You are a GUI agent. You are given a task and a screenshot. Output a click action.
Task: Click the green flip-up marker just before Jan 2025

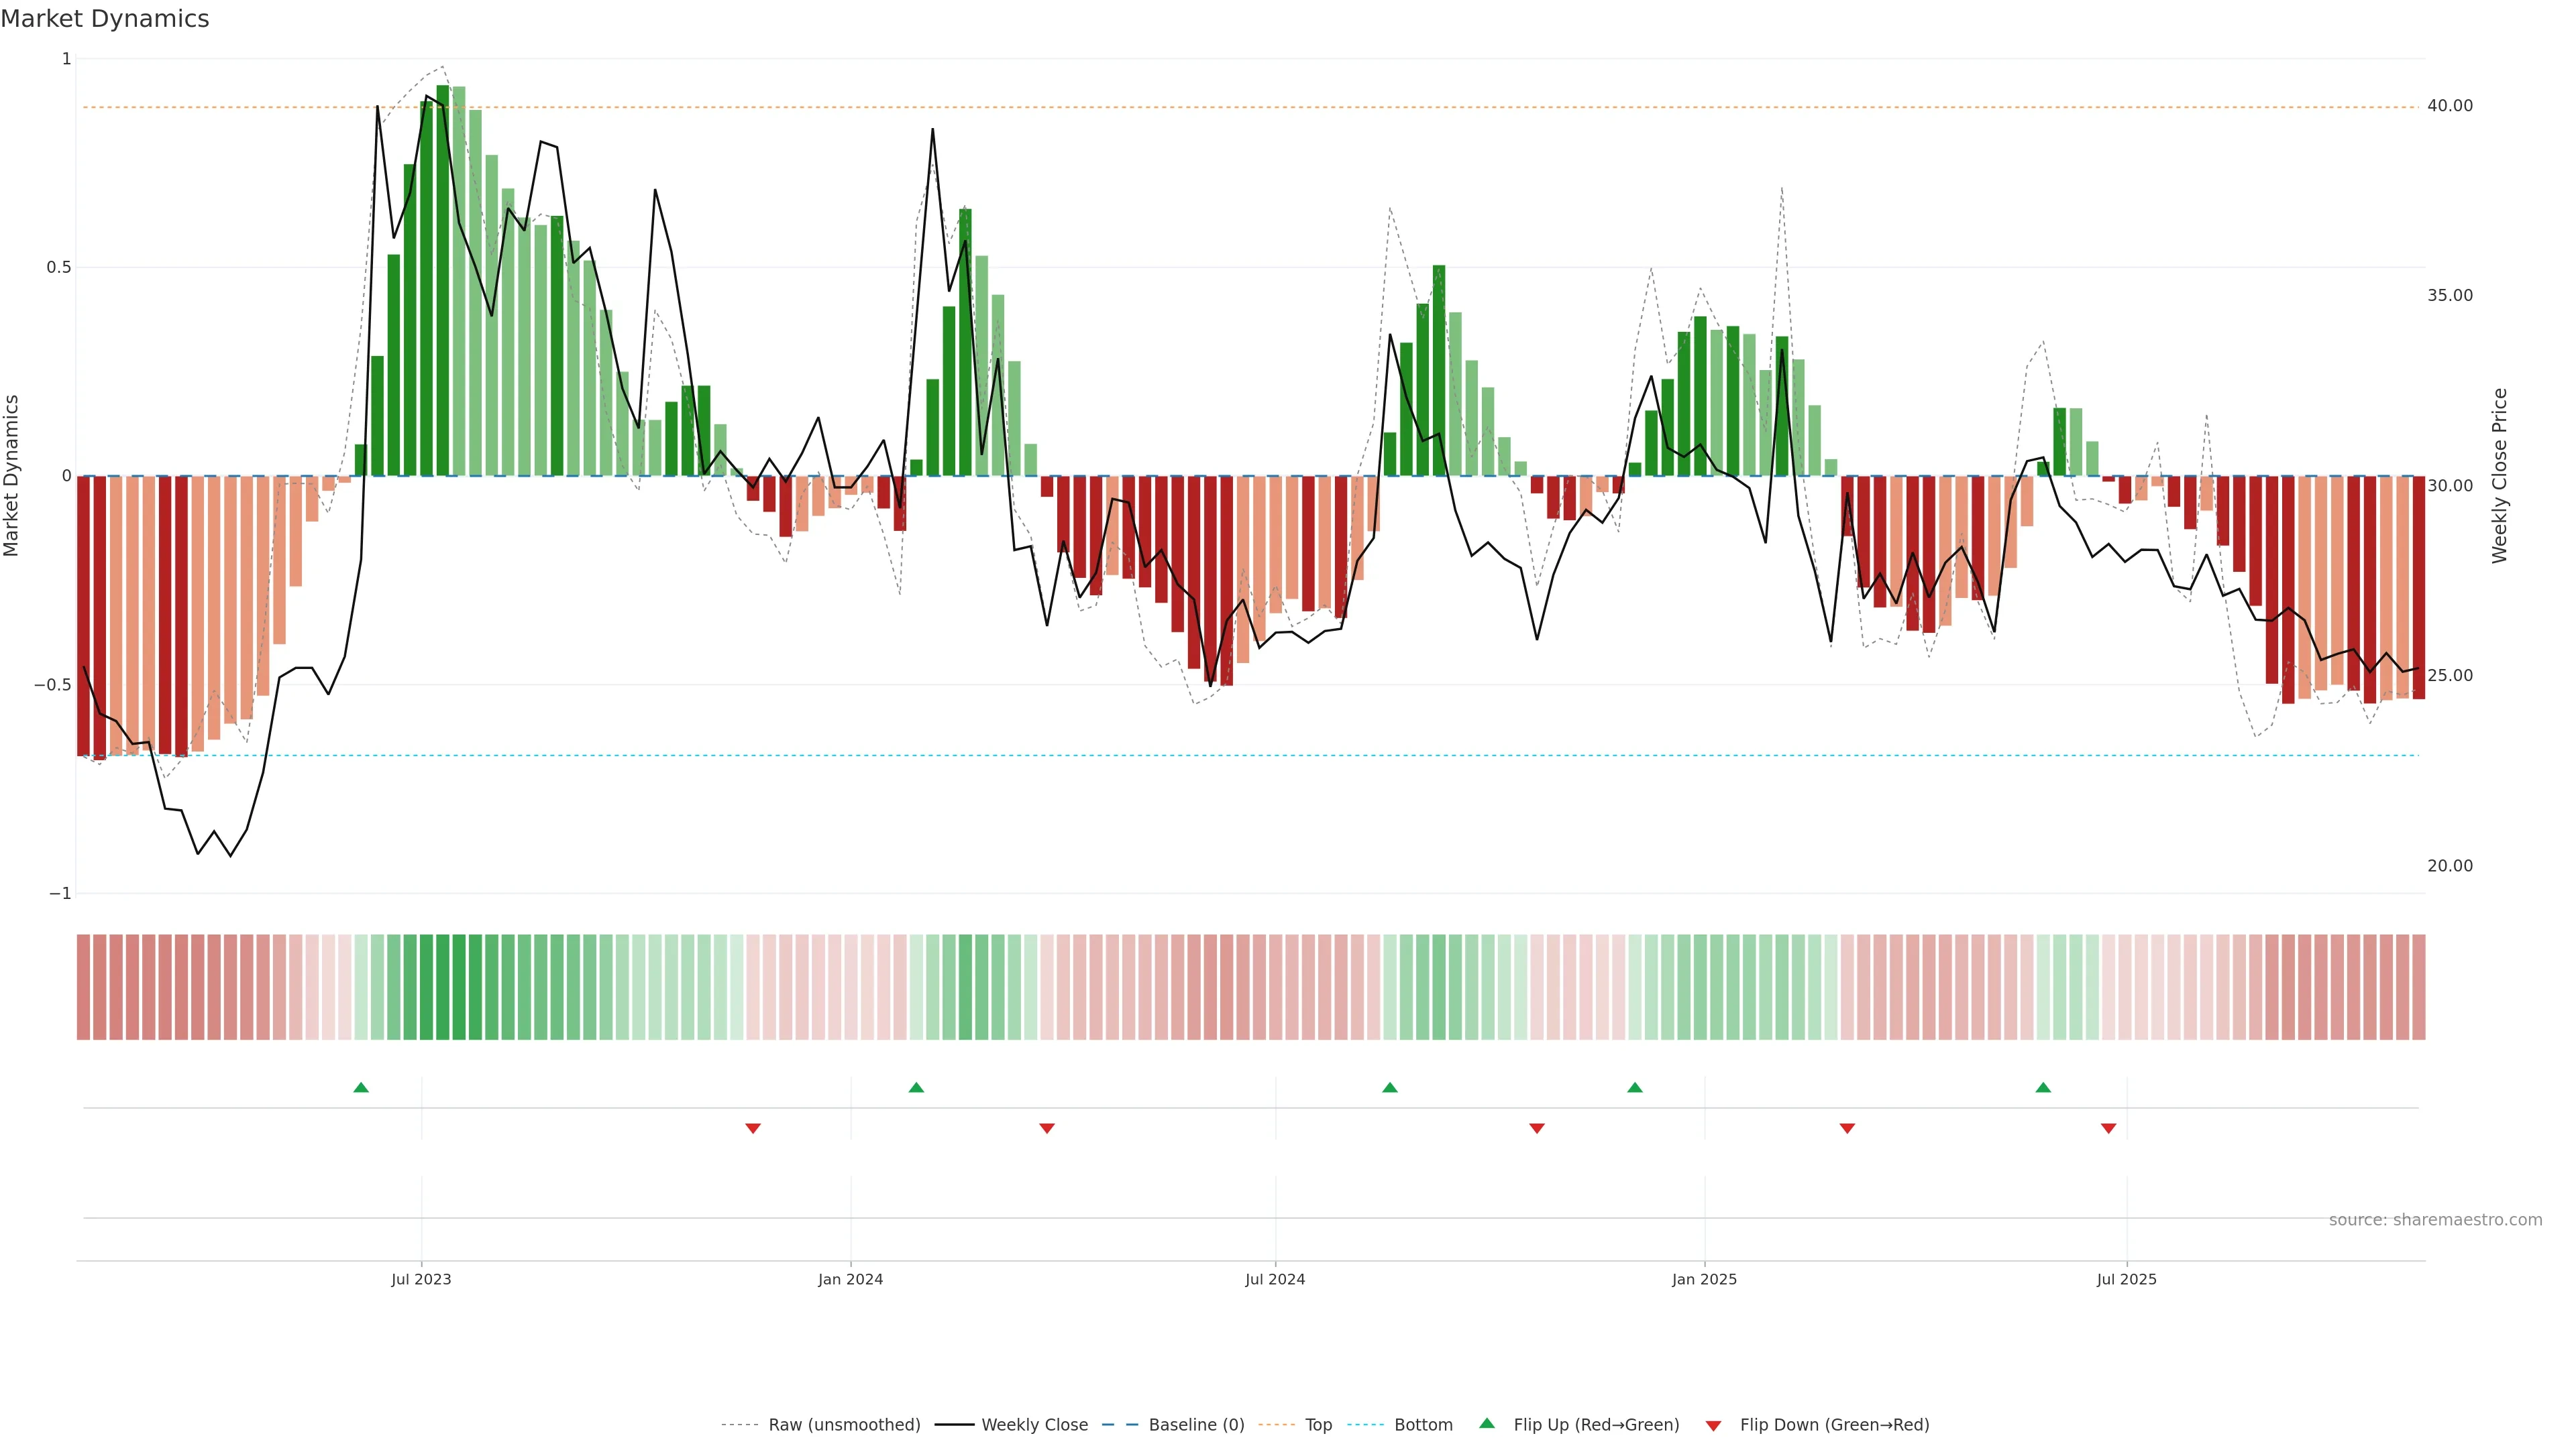click(x=1634, y=1087)
